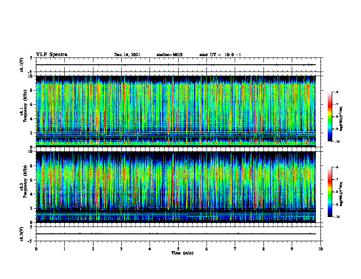
Task: Click the "8" kHz tick on ch.2 frequency axis
Action: tap(32, 166)
